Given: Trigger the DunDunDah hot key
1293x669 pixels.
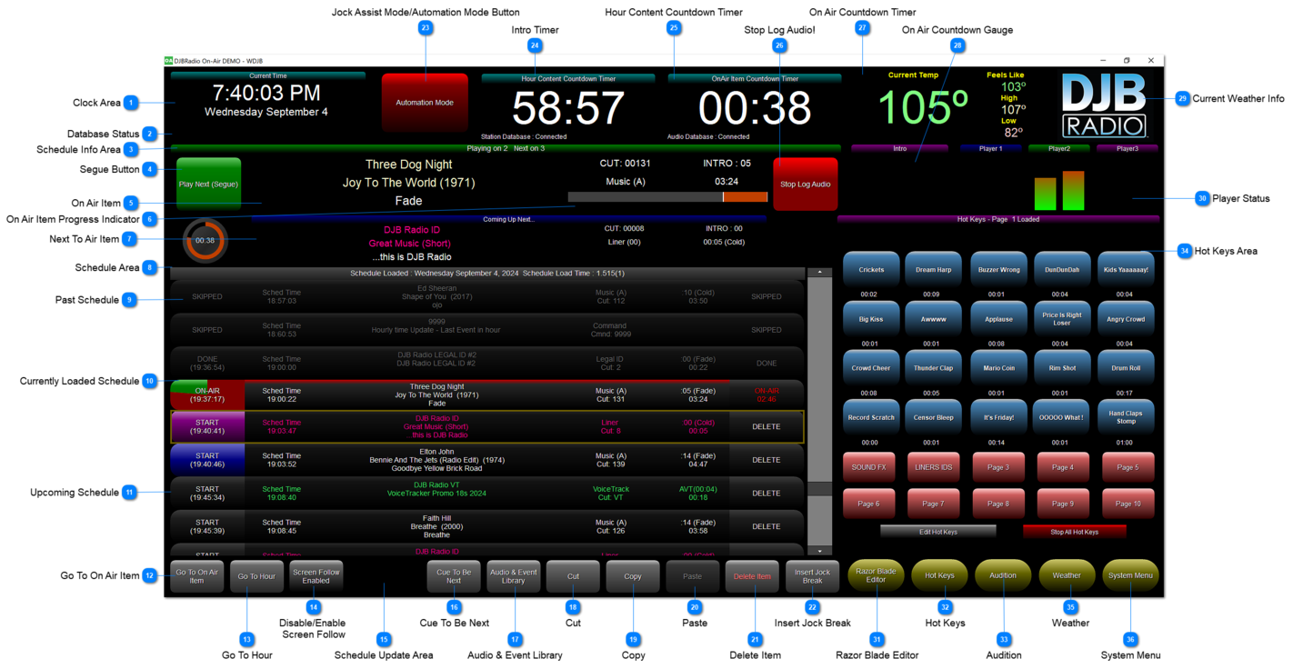Looking at the screenshot, I should 1062,270.
